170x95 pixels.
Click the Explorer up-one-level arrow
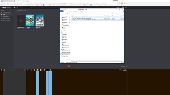[x=66, y=13]
